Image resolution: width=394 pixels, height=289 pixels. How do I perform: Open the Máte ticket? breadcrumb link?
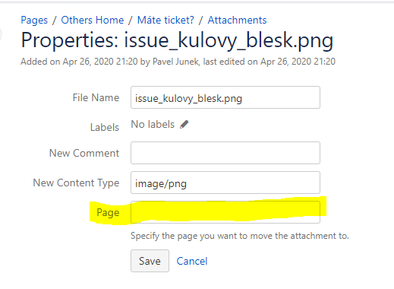(x=165, y=20)
